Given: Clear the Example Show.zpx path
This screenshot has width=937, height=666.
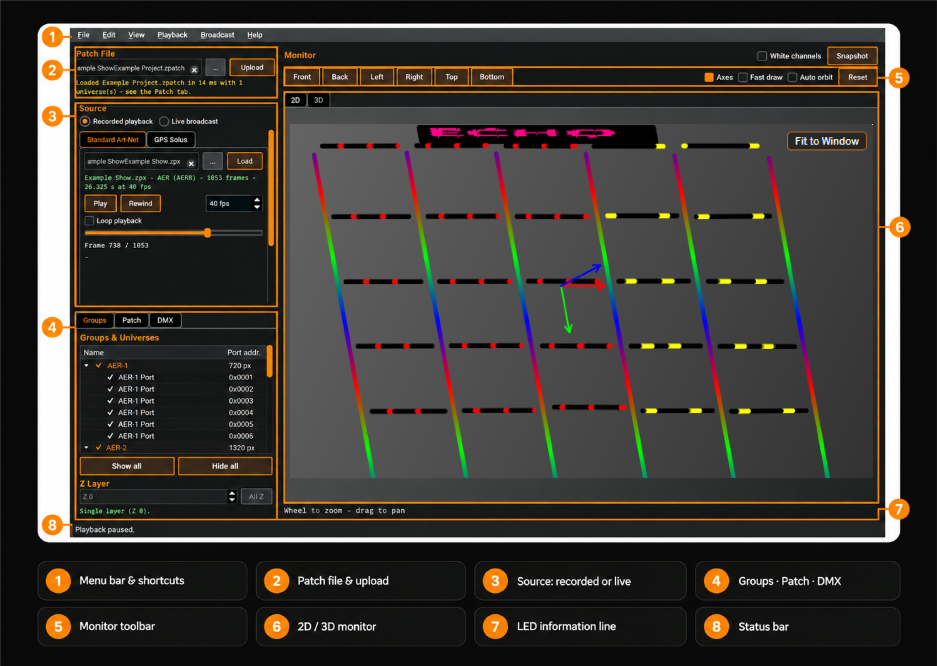Looking at the screenshot, I should coord(191,163).
